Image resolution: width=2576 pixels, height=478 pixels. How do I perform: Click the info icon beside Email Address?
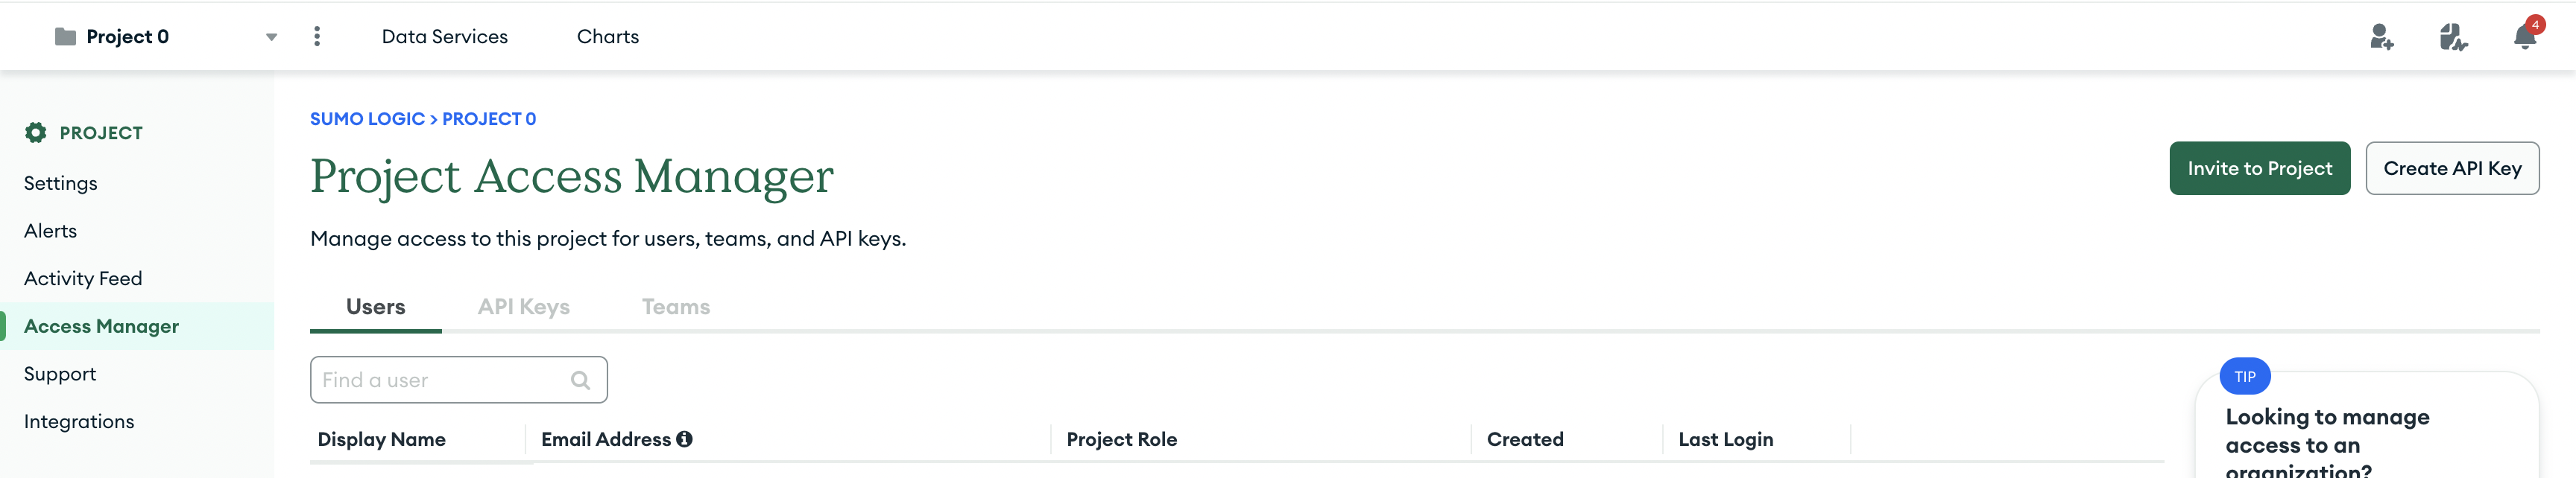[685, 439]
